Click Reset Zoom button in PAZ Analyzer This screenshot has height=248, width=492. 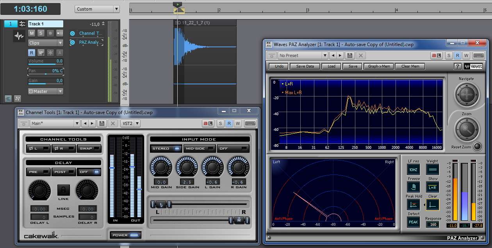pyautogui.click(x=477, y=147)
